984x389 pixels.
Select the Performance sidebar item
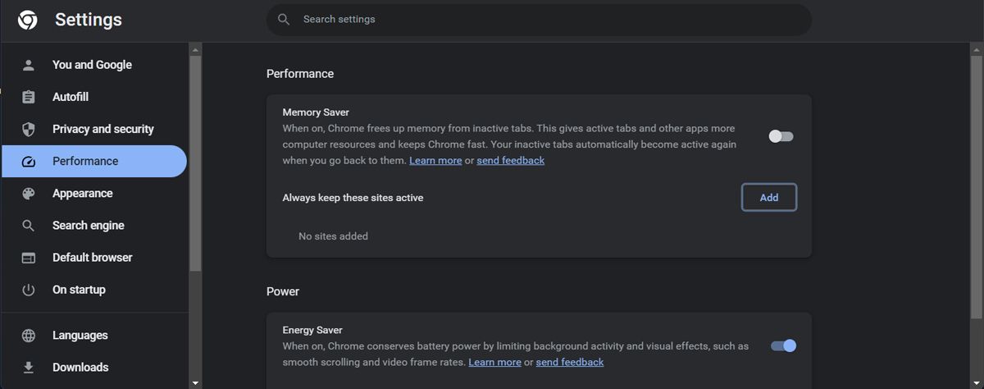pyautogui.click(x=94, y=161)
